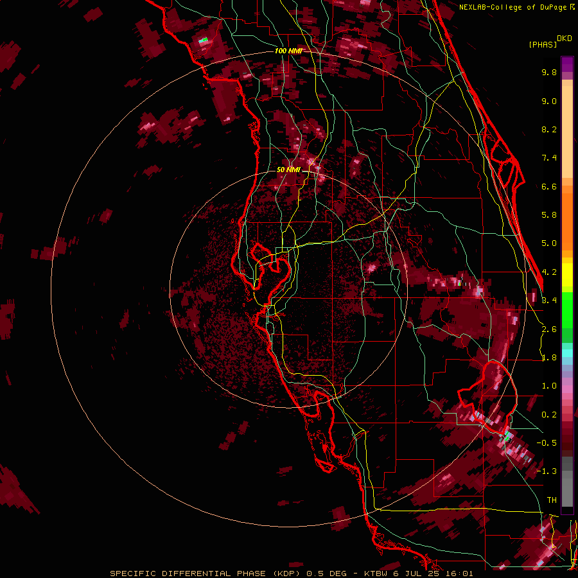Click the 0.2 legend value

click(549, 415)
